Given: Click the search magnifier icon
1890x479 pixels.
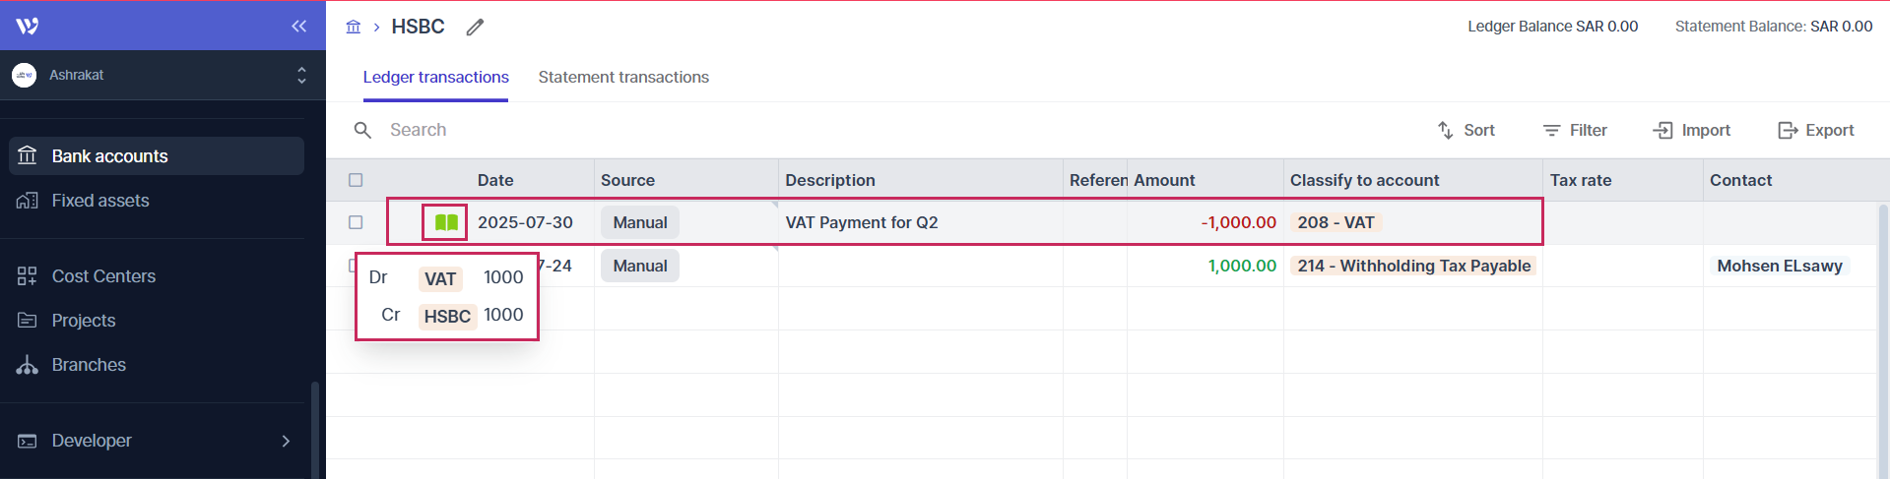Looking at the screenshot, I should 362,130.
